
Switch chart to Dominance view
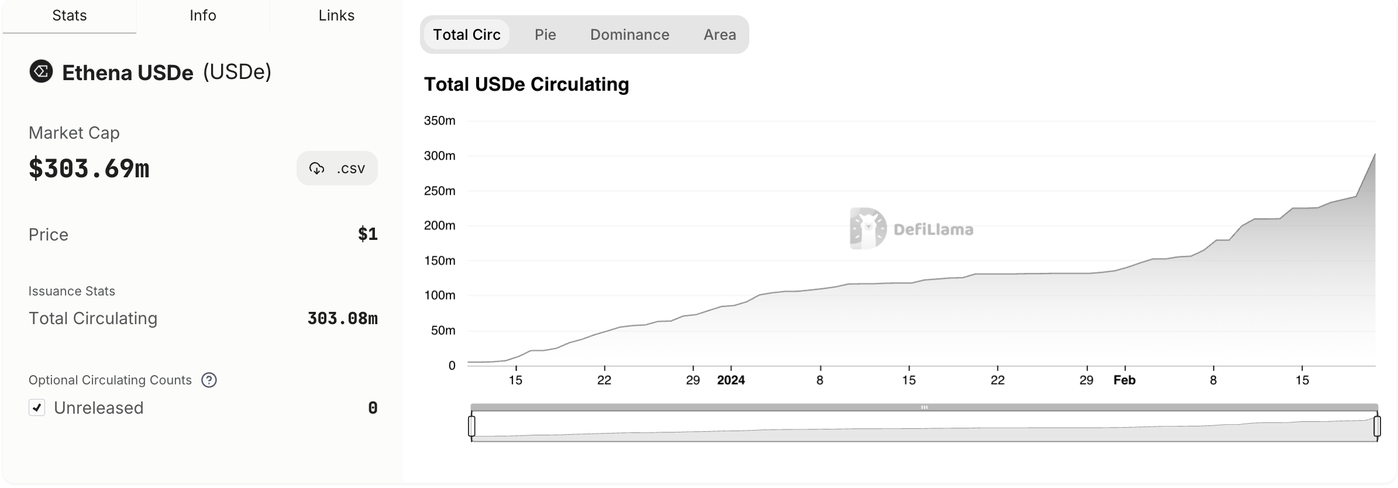629,35
